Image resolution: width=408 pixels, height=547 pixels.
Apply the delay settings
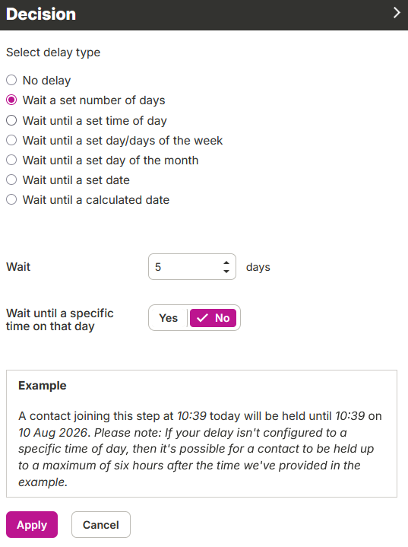click(x=32, y=525)
